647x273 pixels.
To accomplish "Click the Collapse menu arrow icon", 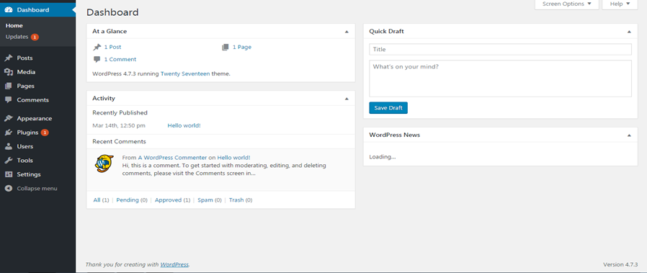I will pyautogui.click(x=8, y=189).
